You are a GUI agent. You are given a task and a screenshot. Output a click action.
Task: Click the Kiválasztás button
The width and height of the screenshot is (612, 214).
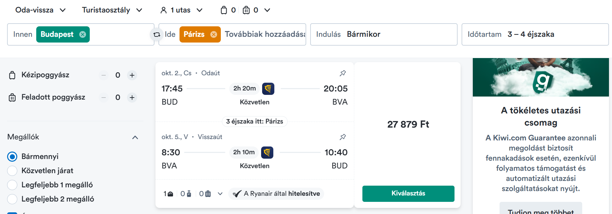pyautogui.click(x=408, y=194)
